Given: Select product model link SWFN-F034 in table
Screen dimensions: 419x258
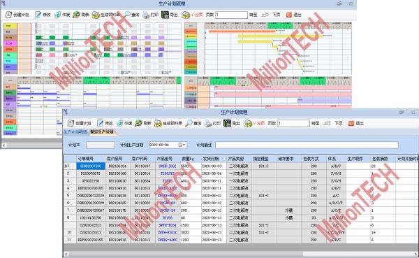Looking at the screenshot, I should point(168,225).
